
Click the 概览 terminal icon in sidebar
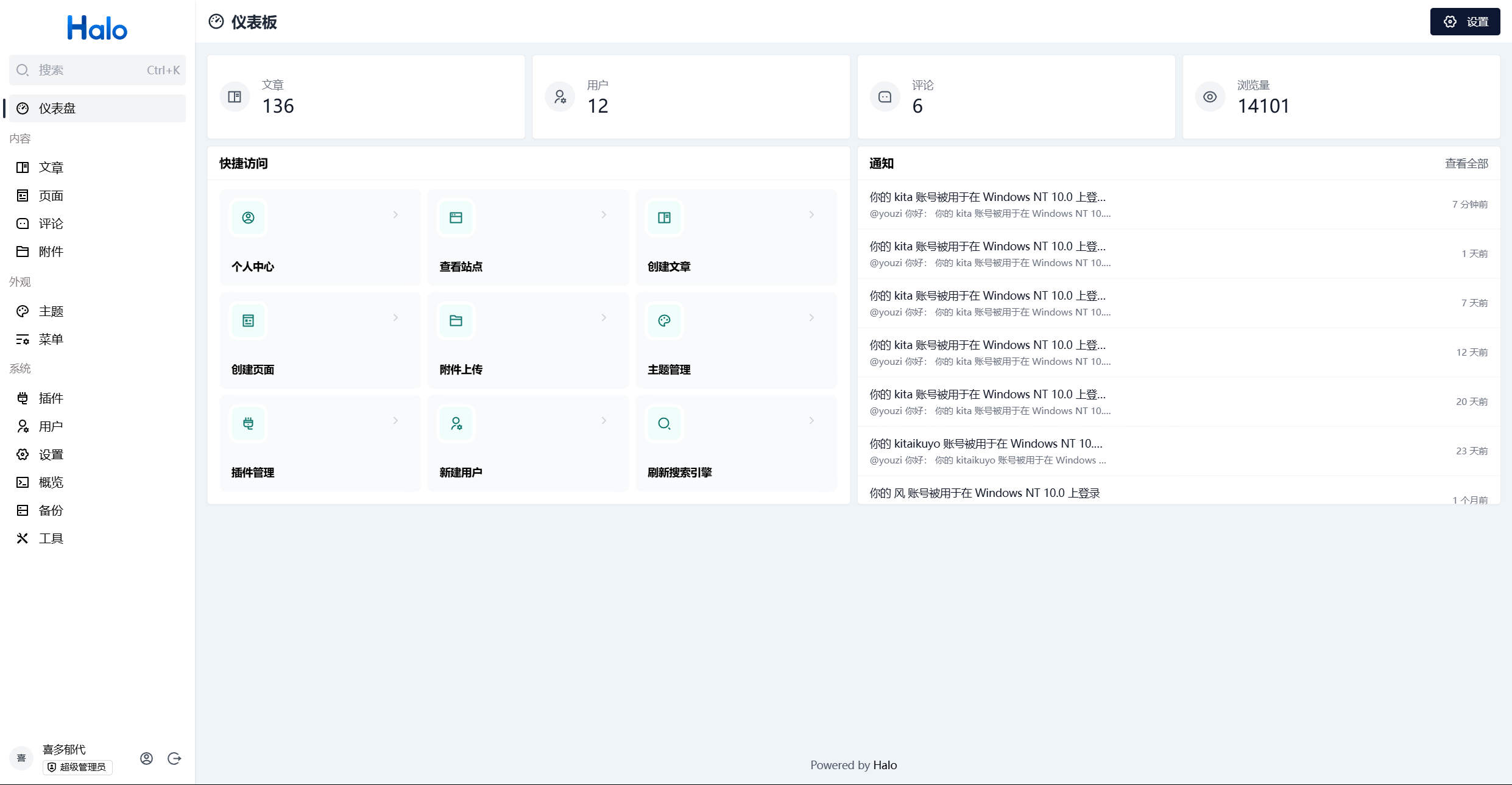pos(23,482)
